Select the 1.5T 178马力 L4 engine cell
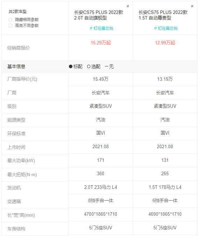This screenshot has width=198, height=236. click(x=165, y=187)
